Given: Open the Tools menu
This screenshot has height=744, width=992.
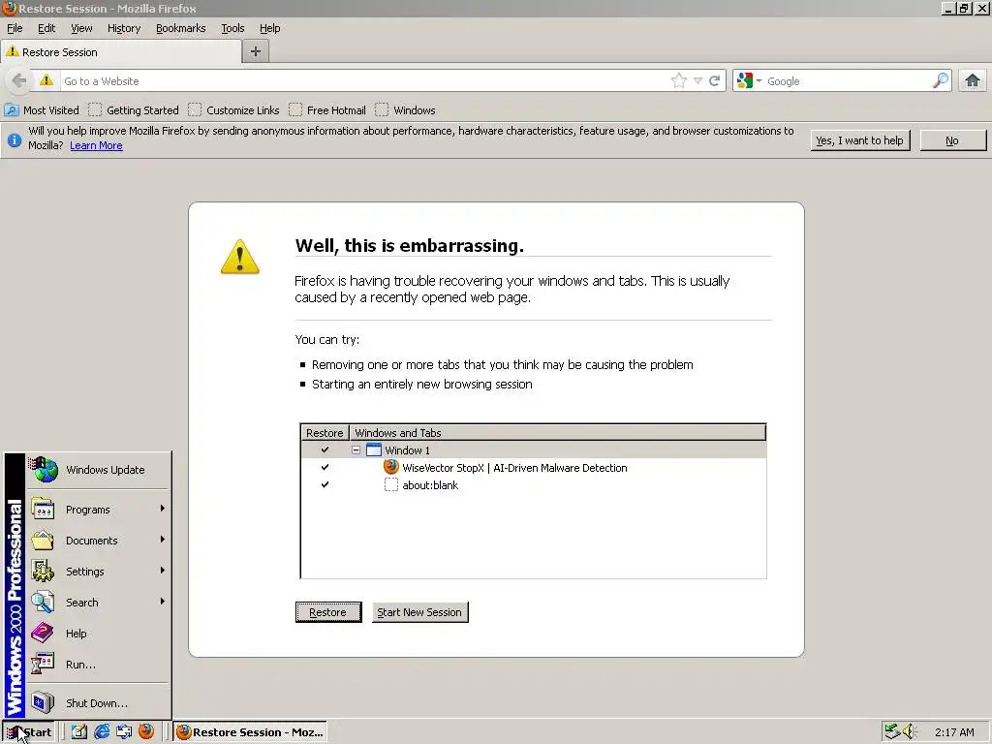Looking at the screenshot, I should pos(232,28).
